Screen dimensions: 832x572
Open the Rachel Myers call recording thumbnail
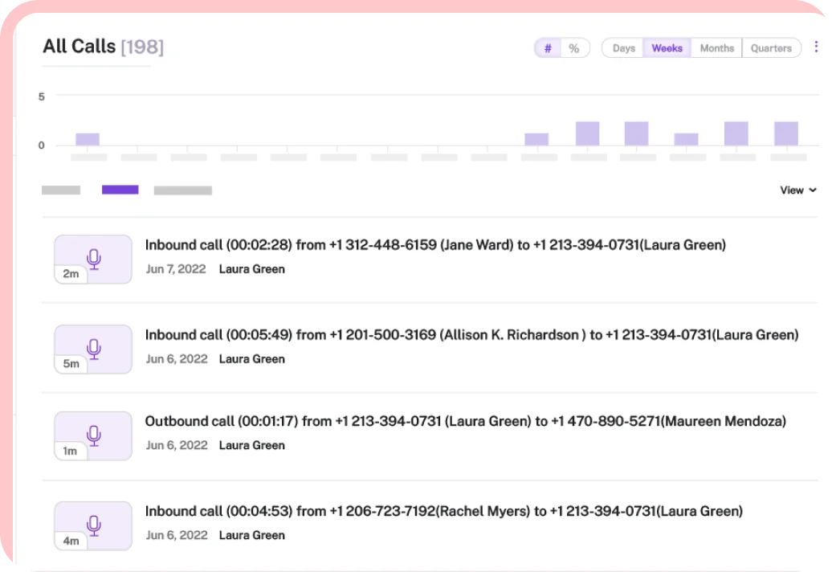coord(93,526)
